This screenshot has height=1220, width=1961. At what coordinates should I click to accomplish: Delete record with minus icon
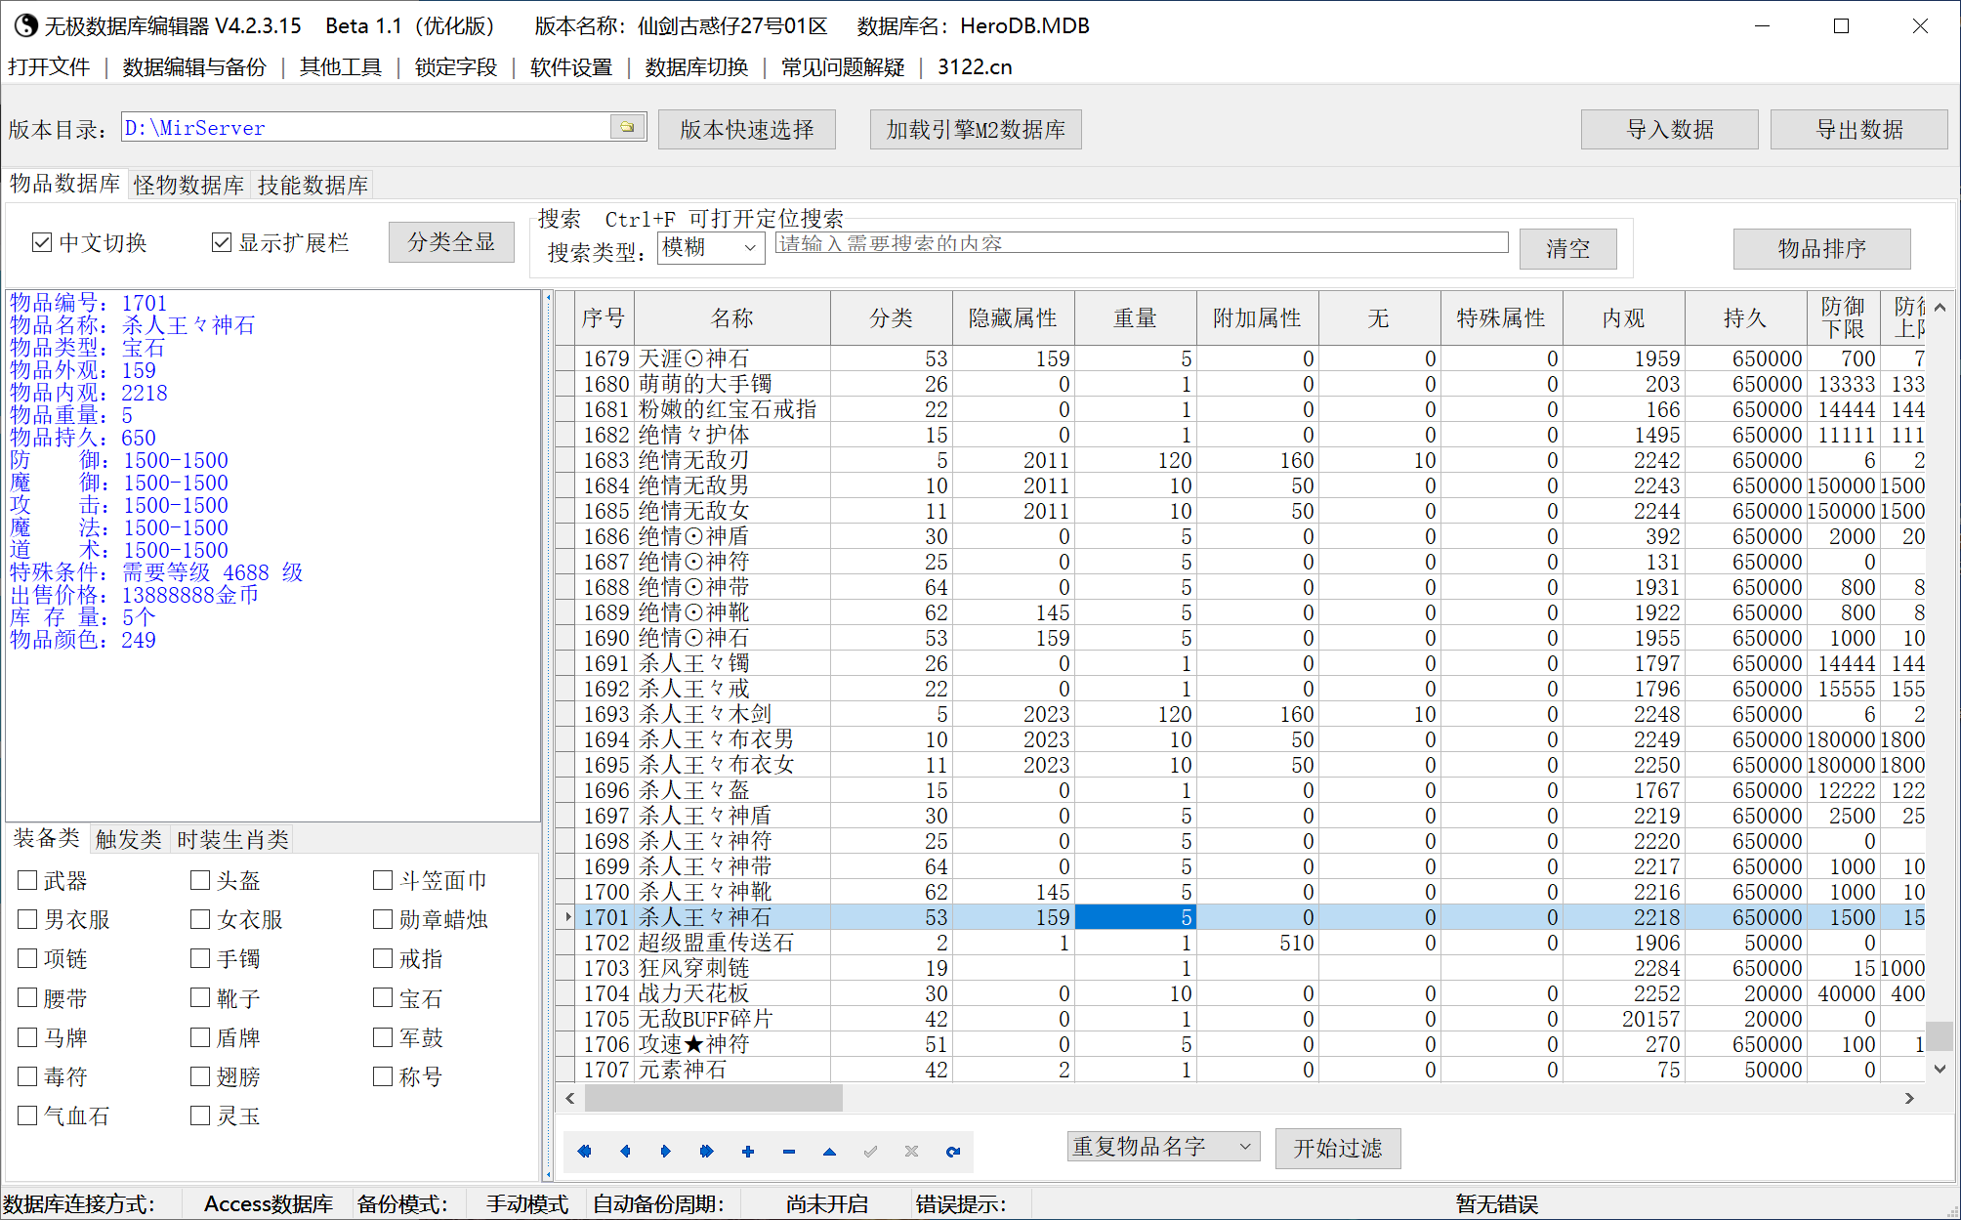[789, 1152]
